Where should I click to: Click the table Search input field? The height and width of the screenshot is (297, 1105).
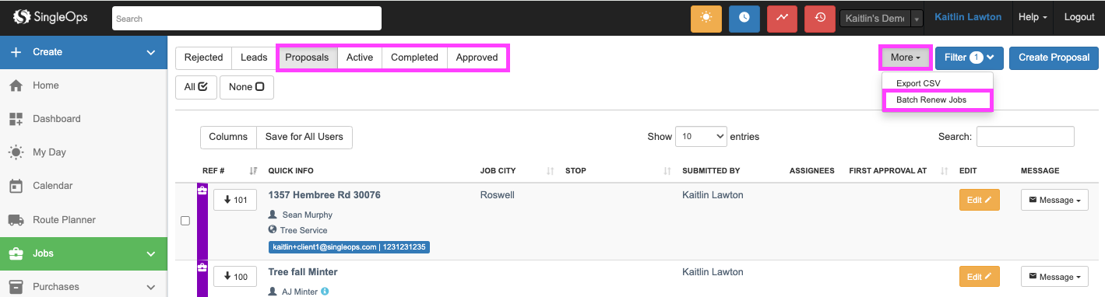click(1025, 136)
